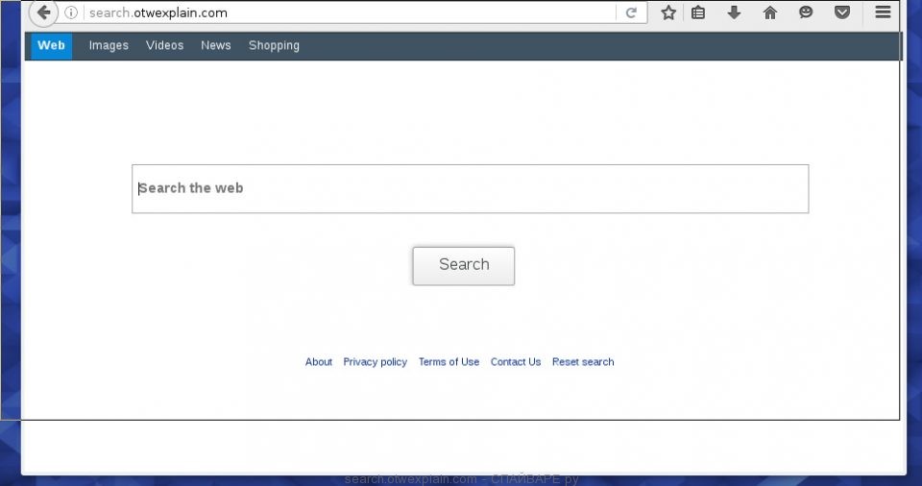Viewport: 922px width, 486px height.
Task: Open site information icon in address bar
Action: tap(71, 12)
